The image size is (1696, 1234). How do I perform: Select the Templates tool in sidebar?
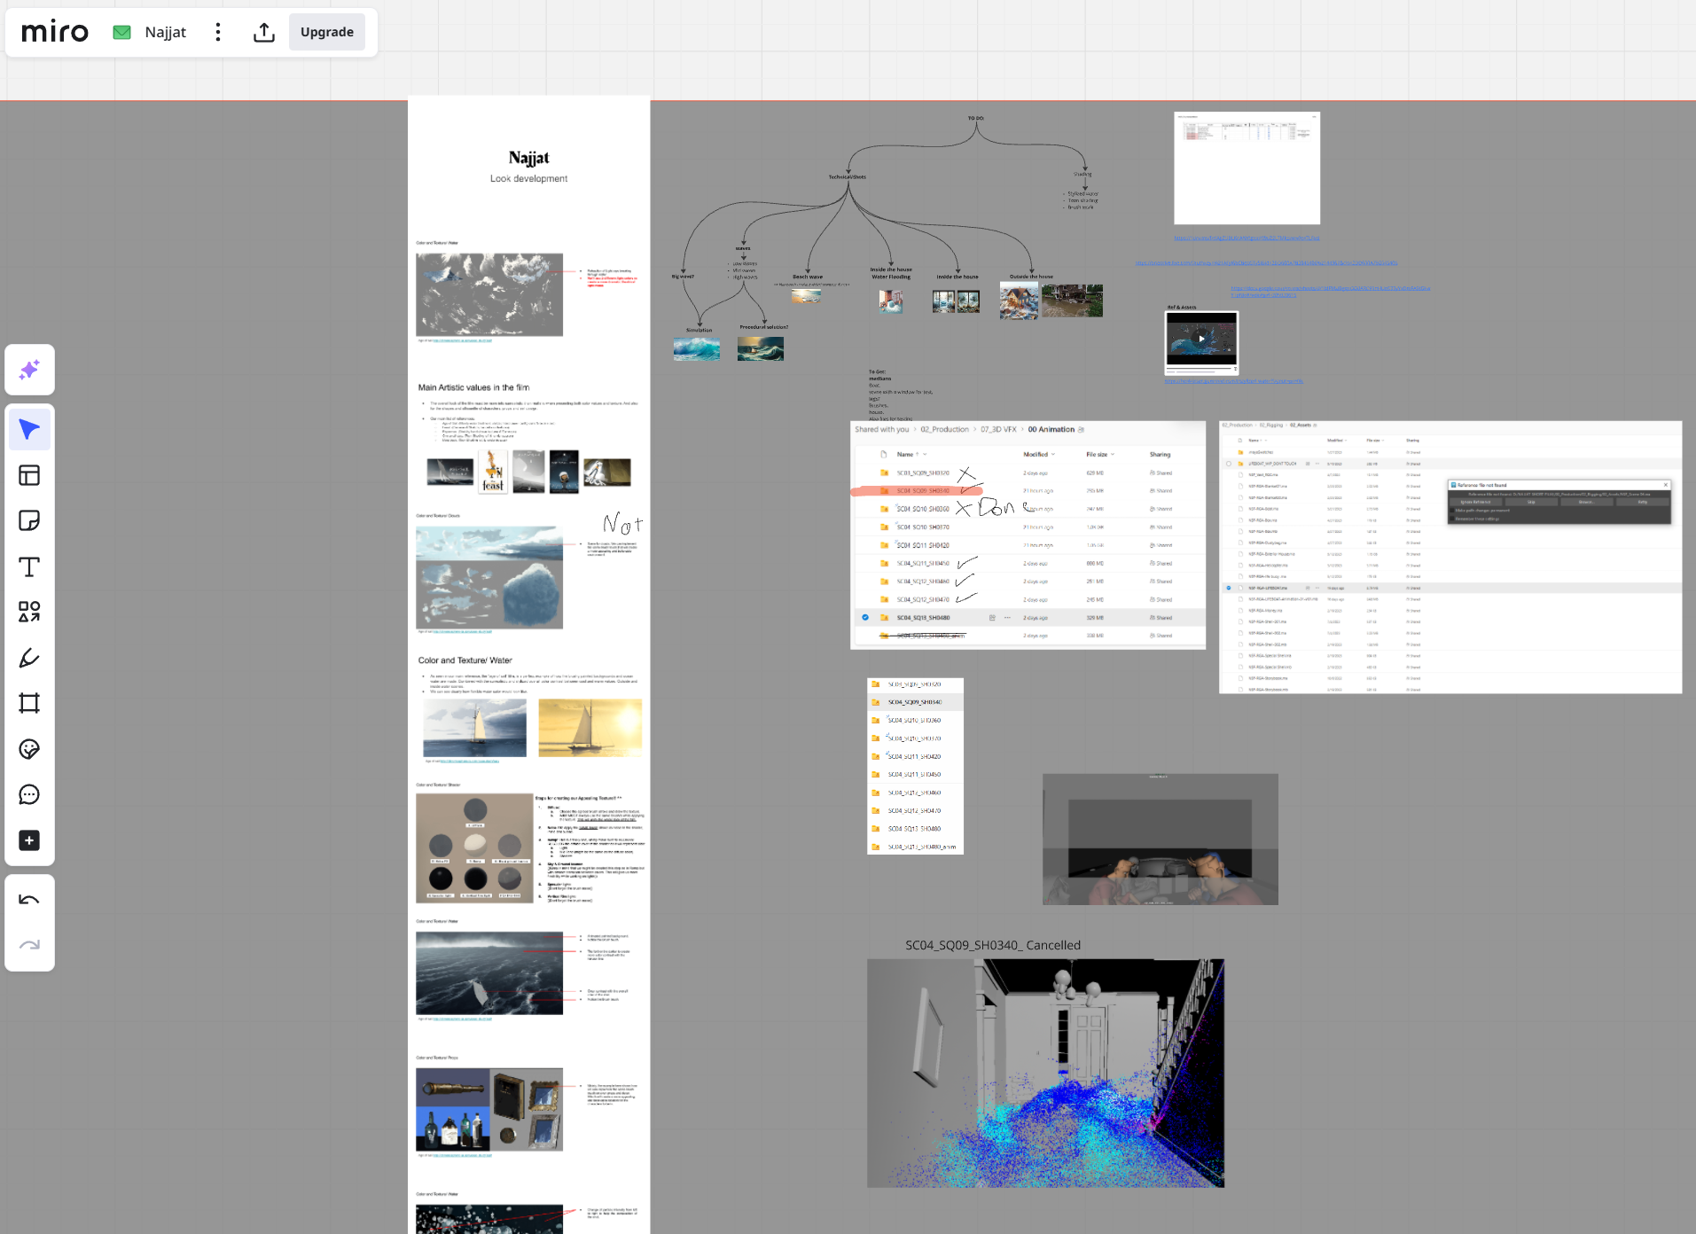29,475
